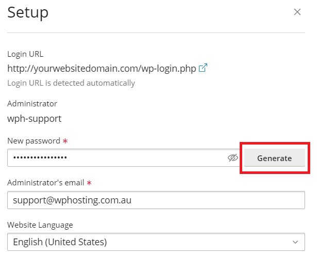Click the 'Login URL is detected automatically' hint
Screen dimensions: 319x270
click(x=71, y=83)
